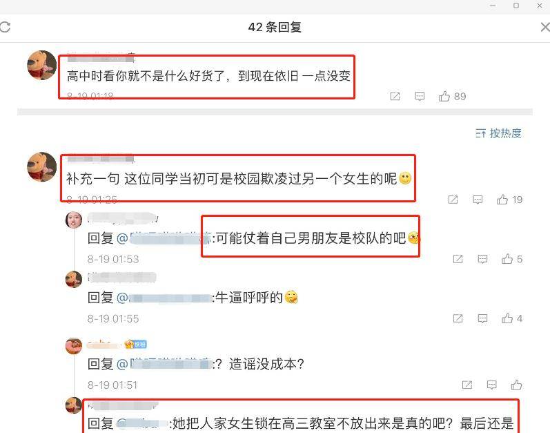This screenshot has width=550, height=433.
Task: Comment on the 8-19 01:53 reply
Action: 482,259
